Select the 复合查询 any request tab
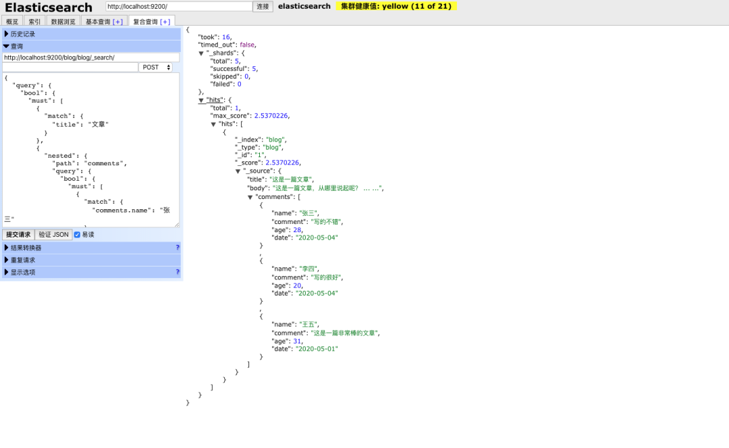The width and height of the screenshot is (729, 448). 146,22
